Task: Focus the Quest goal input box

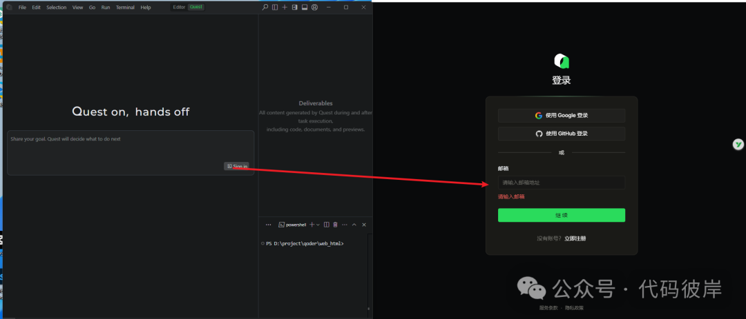Action: pos(131,153)
